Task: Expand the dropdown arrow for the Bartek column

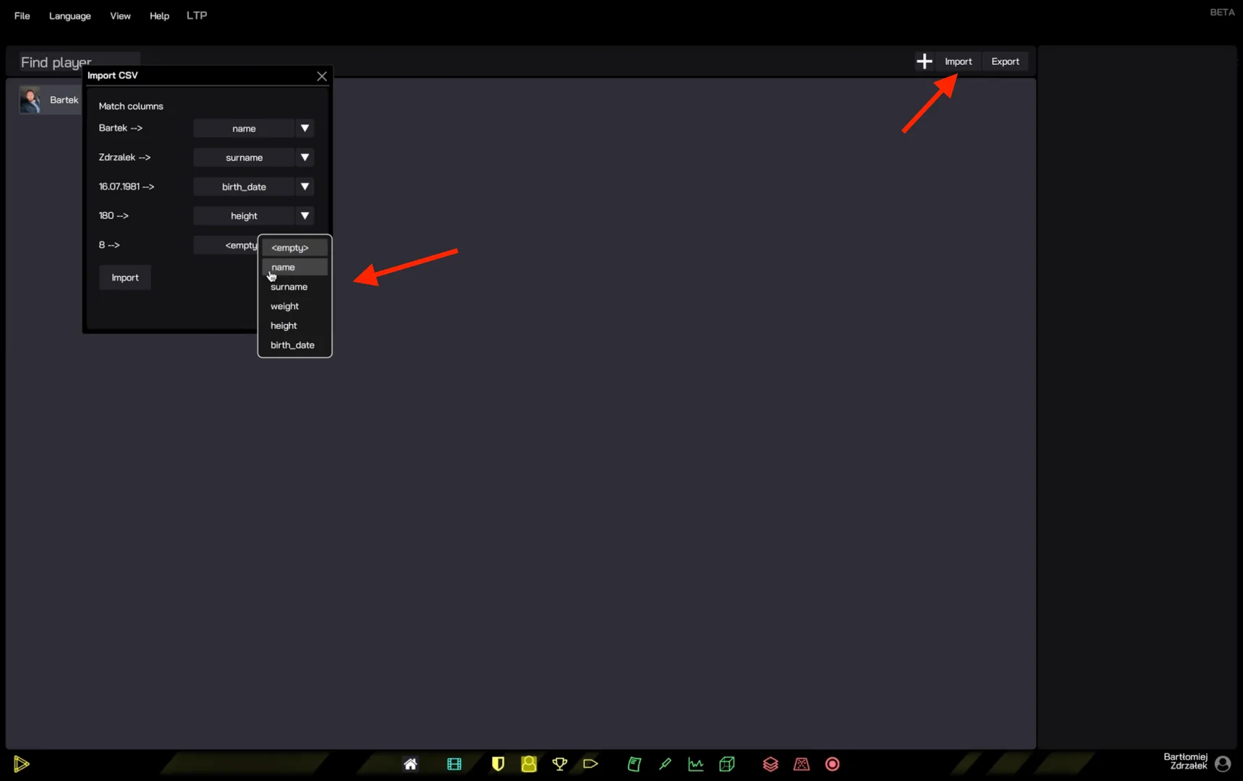Action: 305,129
